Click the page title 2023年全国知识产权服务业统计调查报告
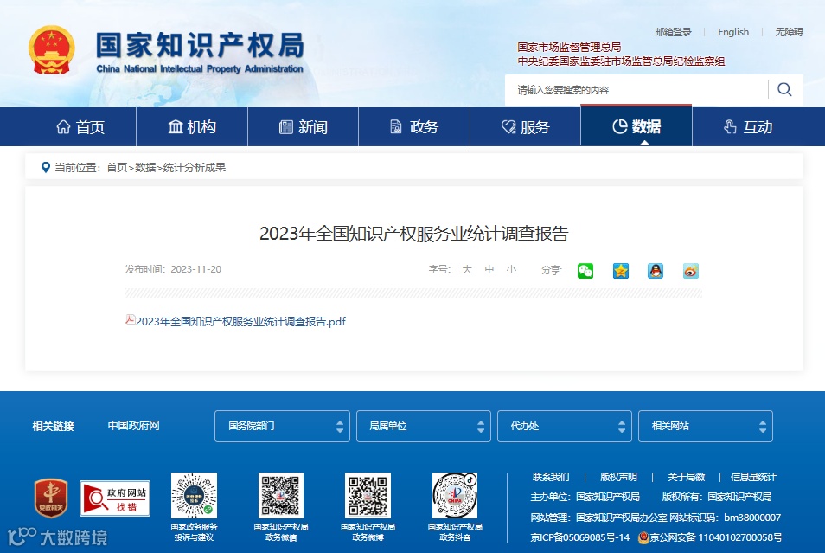 click(414, 234)
